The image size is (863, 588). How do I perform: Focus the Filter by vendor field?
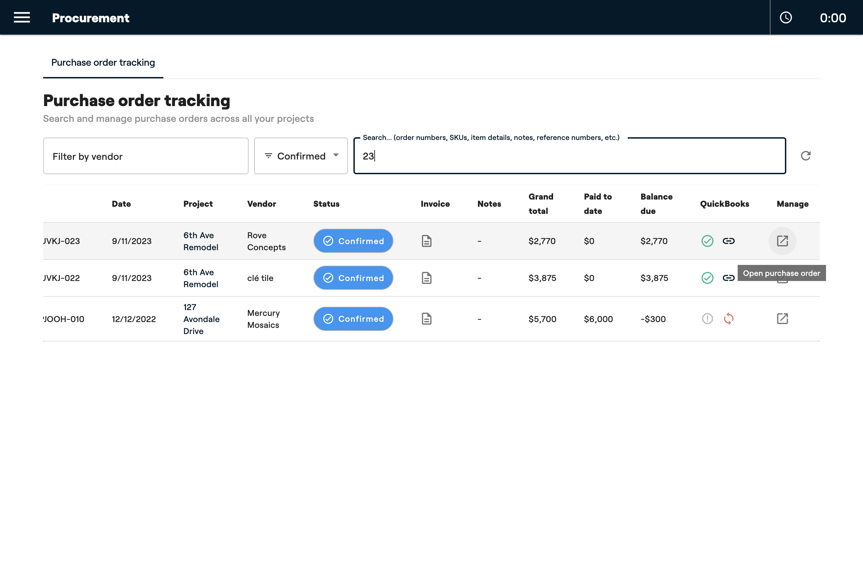(x=146, y=156)
